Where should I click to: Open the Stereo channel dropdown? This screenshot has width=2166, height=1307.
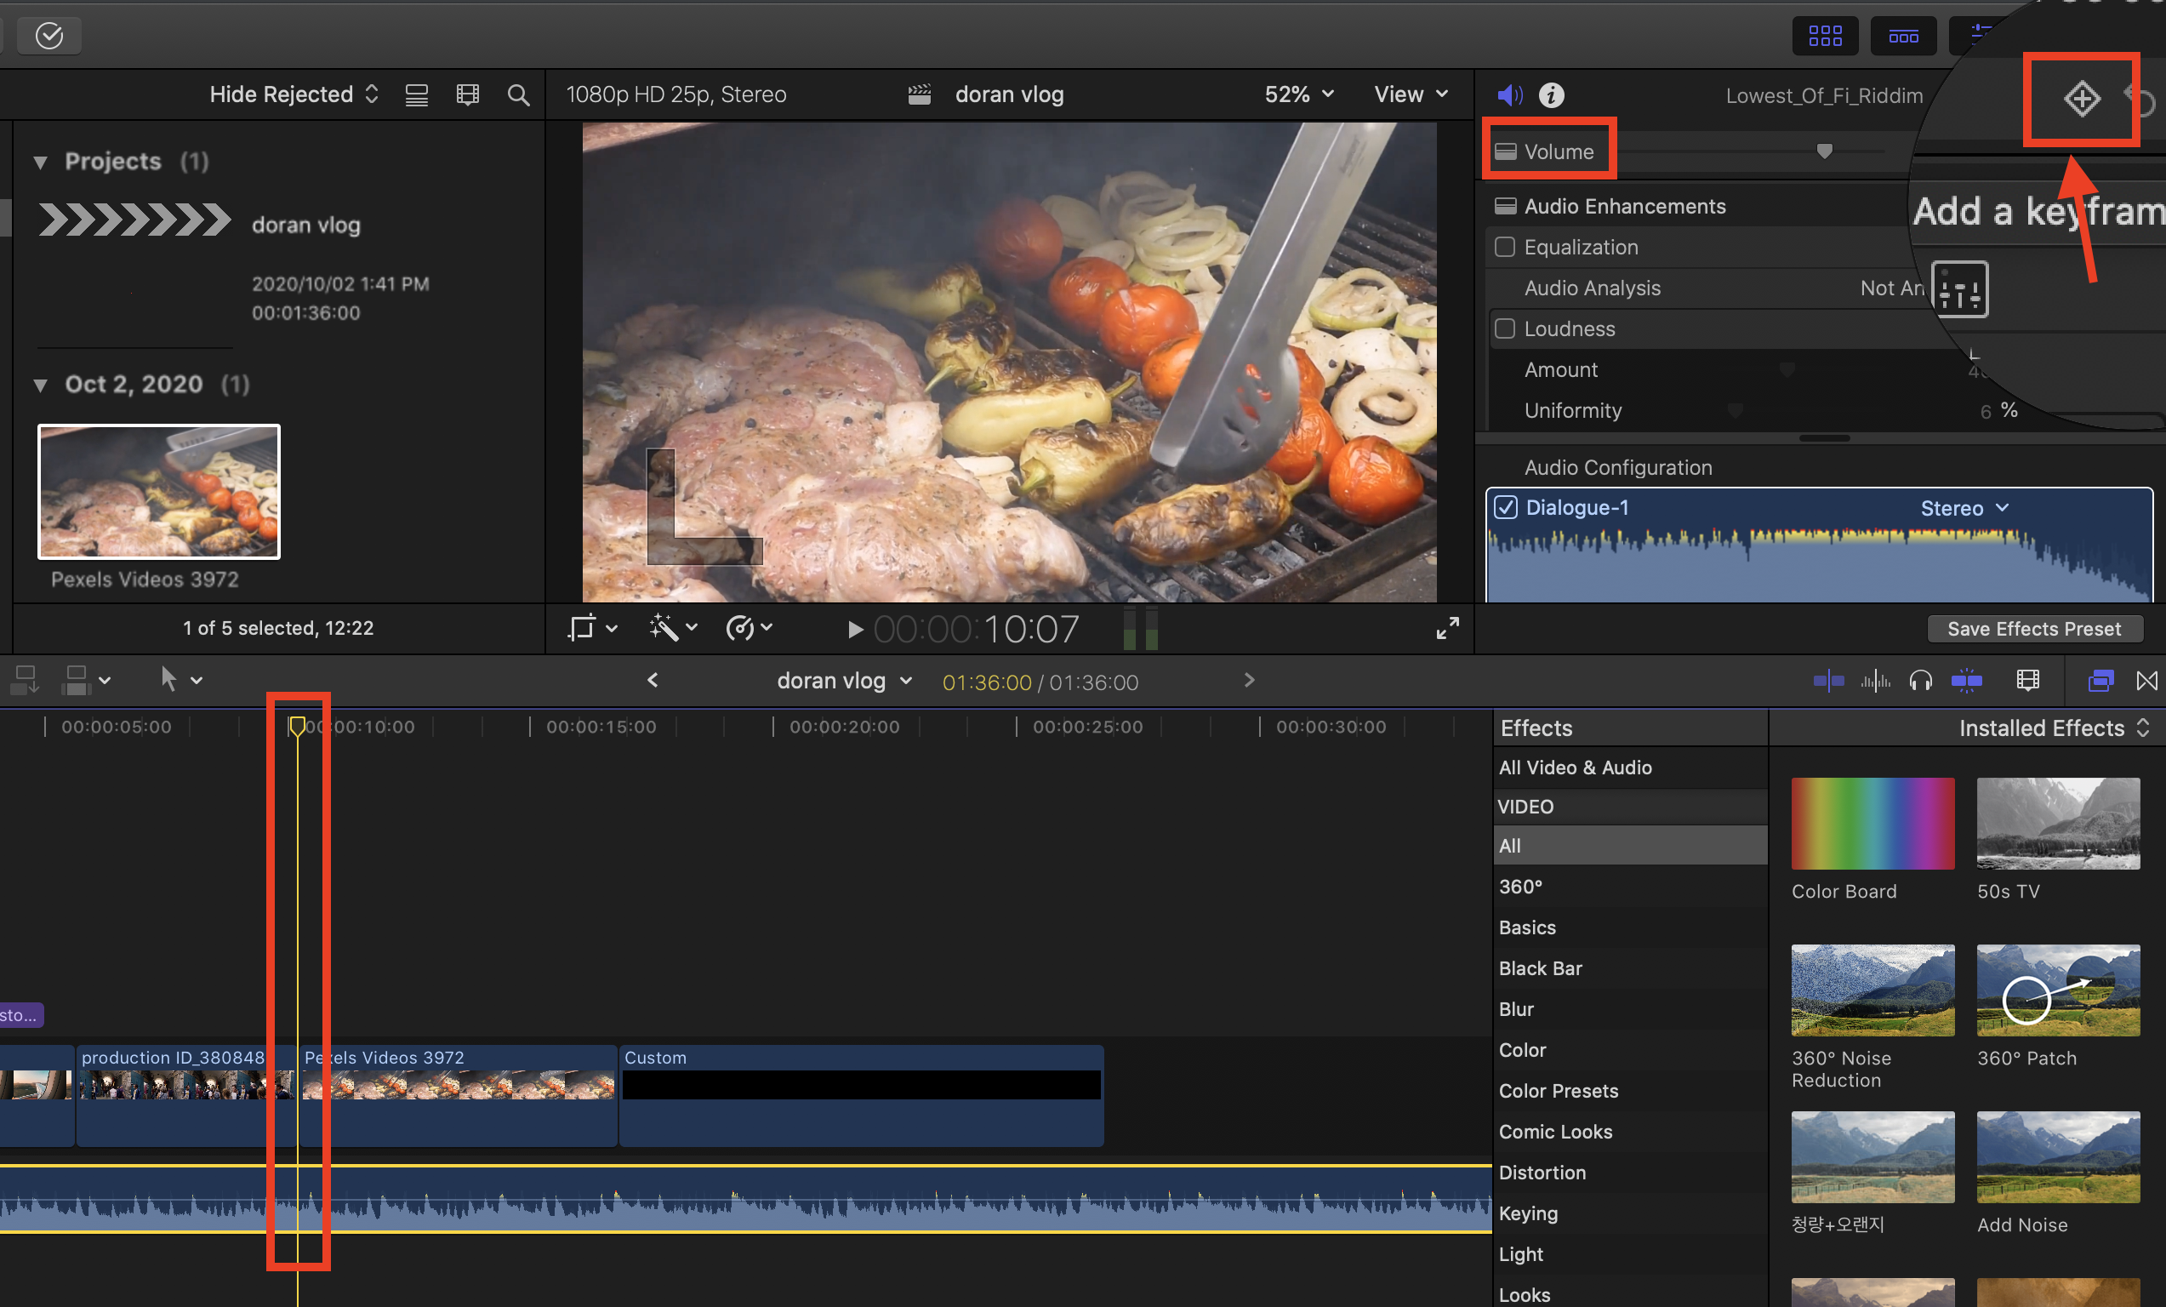point(1964,508)
